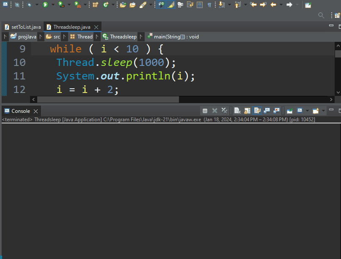Click the projJava breadcrumb item

[x=27, y=37]
